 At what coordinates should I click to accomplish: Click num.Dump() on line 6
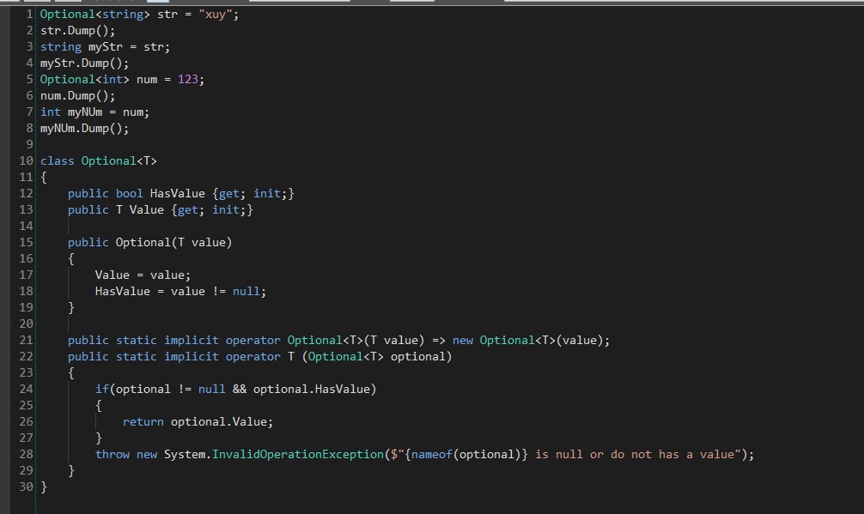tap(77, 96)
